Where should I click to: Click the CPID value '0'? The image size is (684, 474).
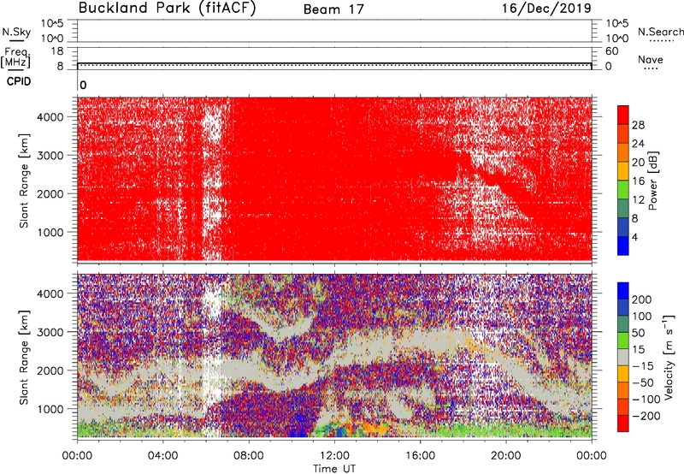pyautogui.click(x=83, y=86)
